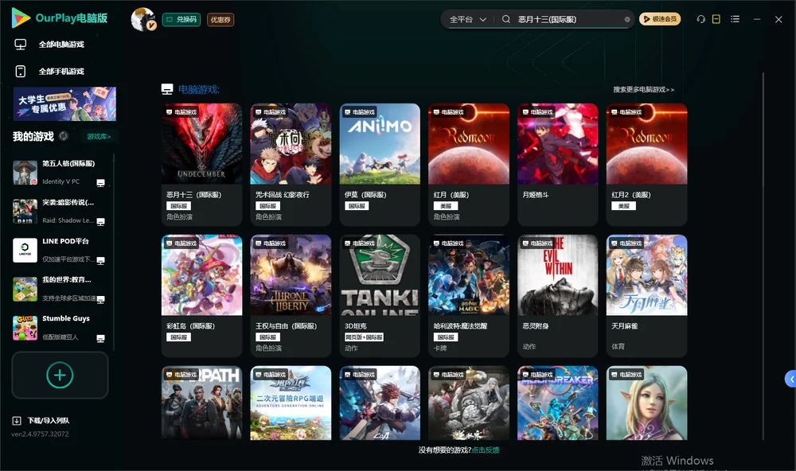This screenshot has width=796, height=471.
Task: Open the Moonbreaker game card thumbnail
Action: (x=557, y=403)
